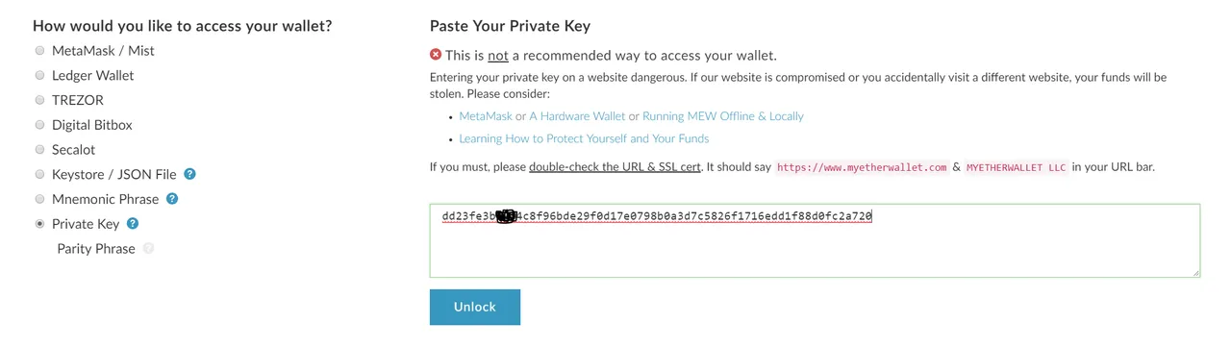Choose Mnemonic Phrase radio option
Screen dimensions: 1231x347
[x=39, y=199]
